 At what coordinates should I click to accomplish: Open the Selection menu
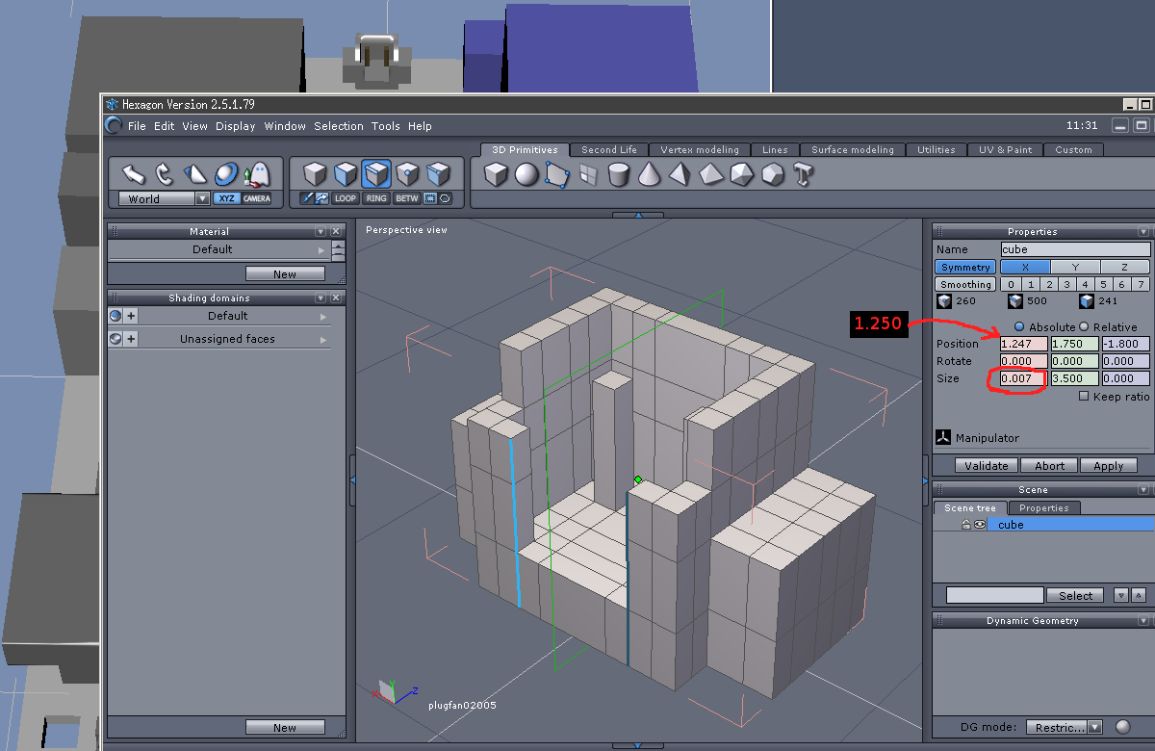(339, 126)
